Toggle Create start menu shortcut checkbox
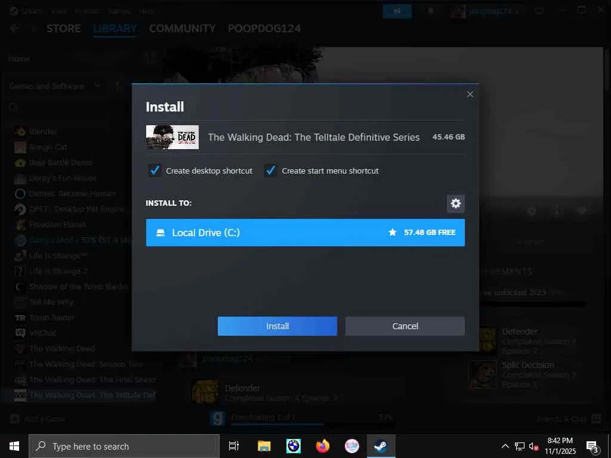The width and height of the screenshot is (611, 458). [270, 171]
